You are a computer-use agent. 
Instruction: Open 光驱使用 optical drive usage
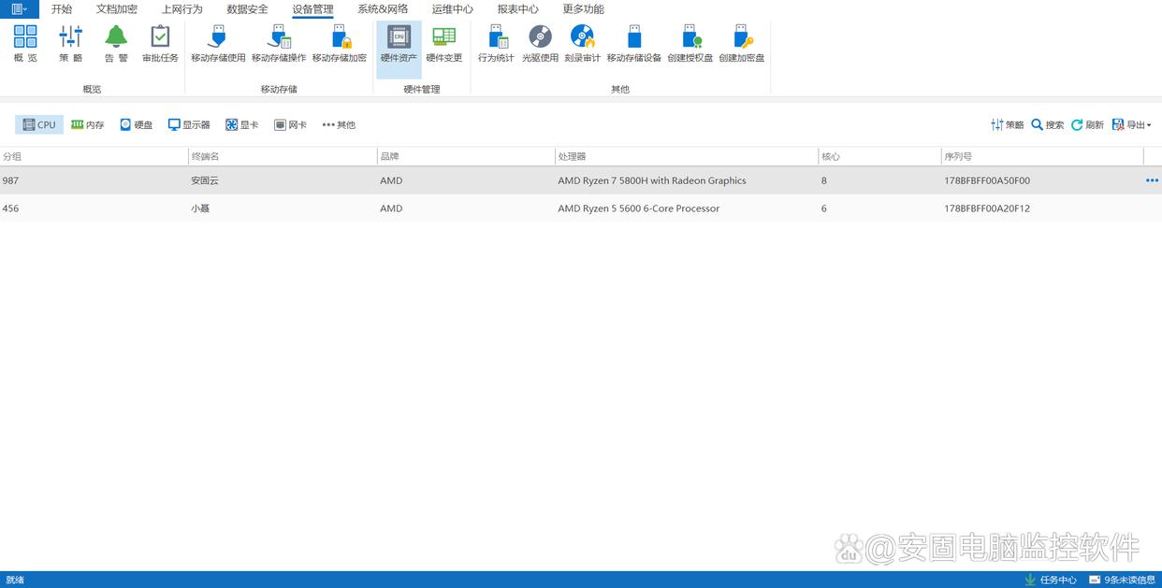click(540, 44)
